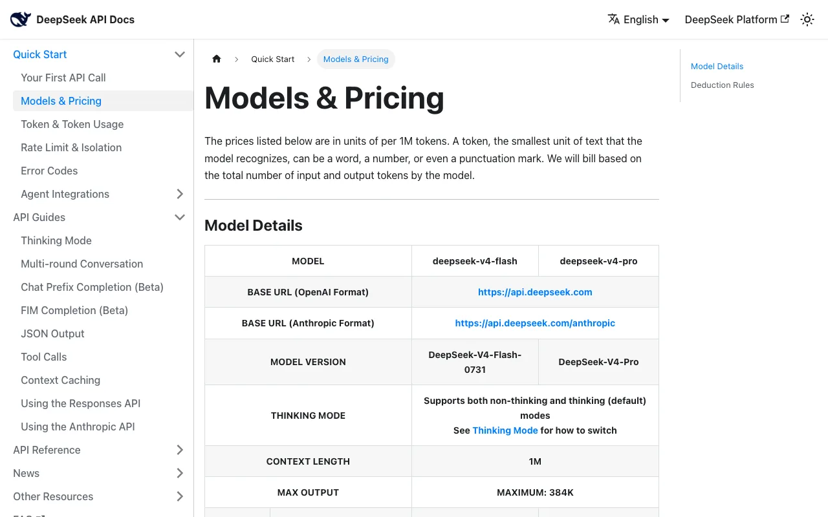Screen dimensions: 828x517
Task: Click the DeepSeek-V4-Pro version cell
Action: [598, 362]
